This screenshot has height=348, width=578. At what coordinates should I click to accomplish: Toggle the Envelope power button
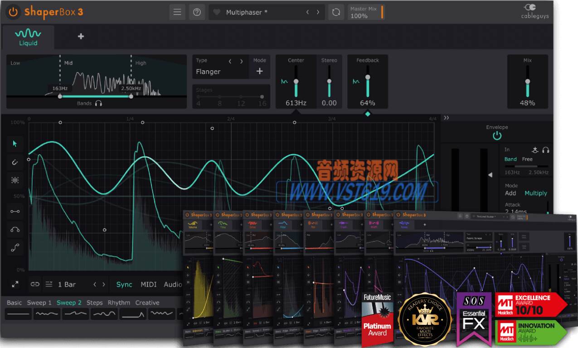(497, 135)
